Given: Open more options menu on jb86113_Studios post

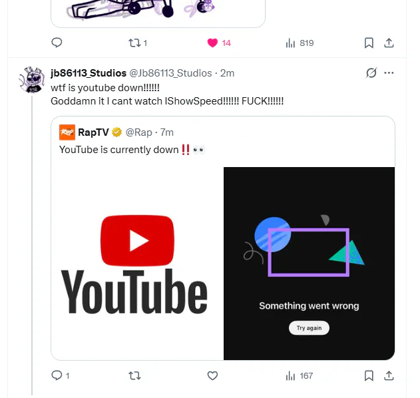Looking at the screenshot, I should pos(389,73).
